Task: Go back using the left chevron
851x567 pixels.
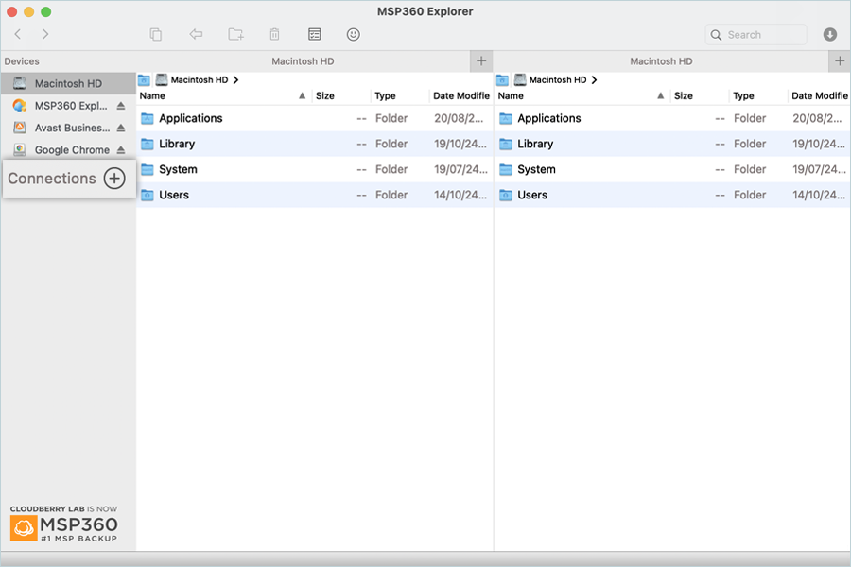Action: [x=18, y=35]
